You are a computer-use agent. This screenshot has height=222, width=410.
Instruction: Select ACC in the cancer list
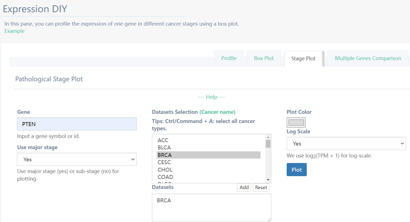[x=163, y=140]
